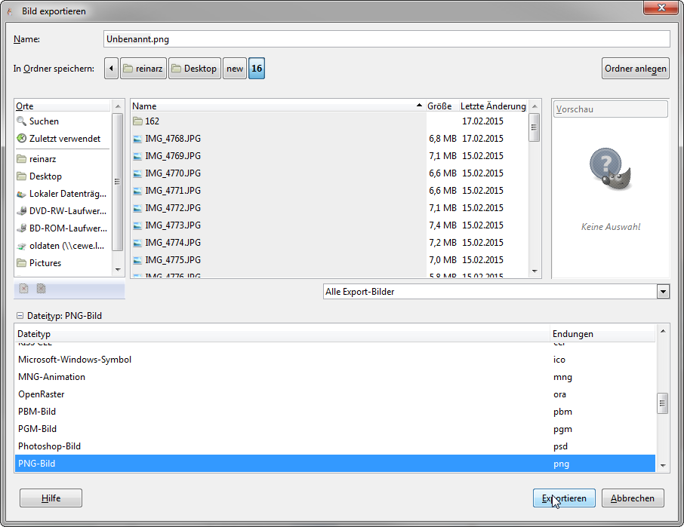Screen dimensions: 684x527
Task: Sort files by Letzte Änderung column
Action: click(x=493, y=106)
